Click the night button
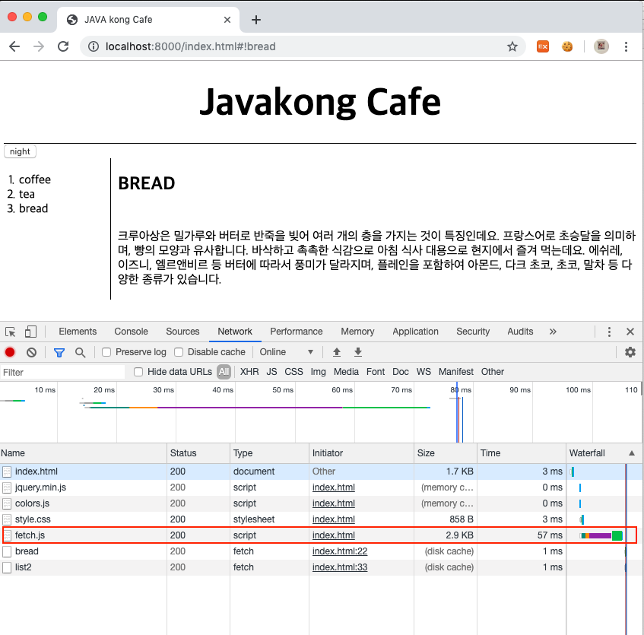 pos(20,151)
